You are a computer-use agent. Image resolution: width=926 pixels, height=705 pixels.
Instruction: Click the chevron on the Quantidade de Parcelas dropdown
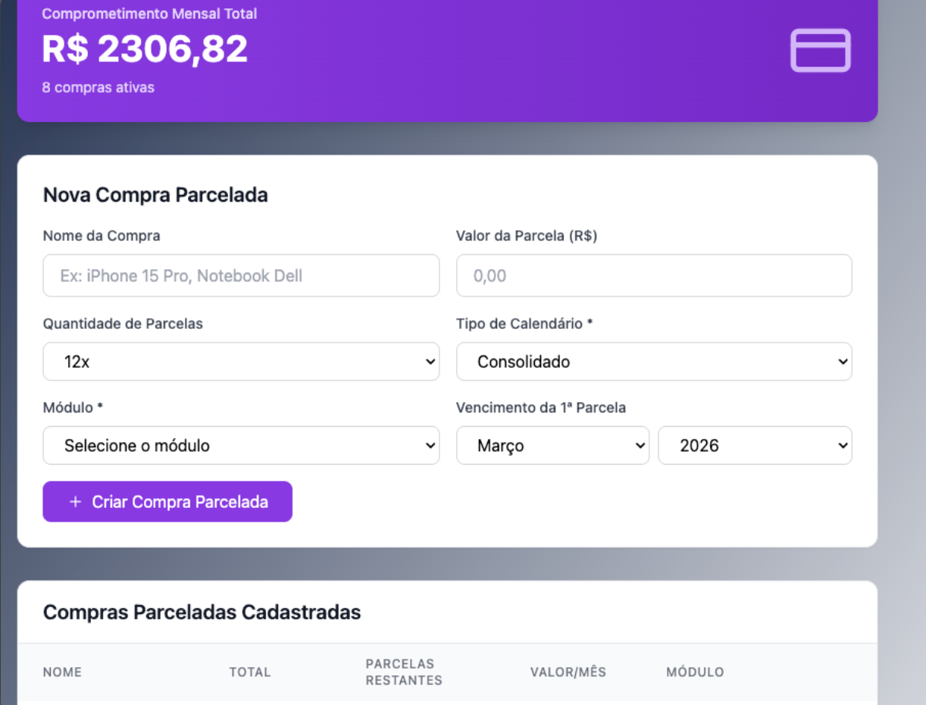pos(429,362)
